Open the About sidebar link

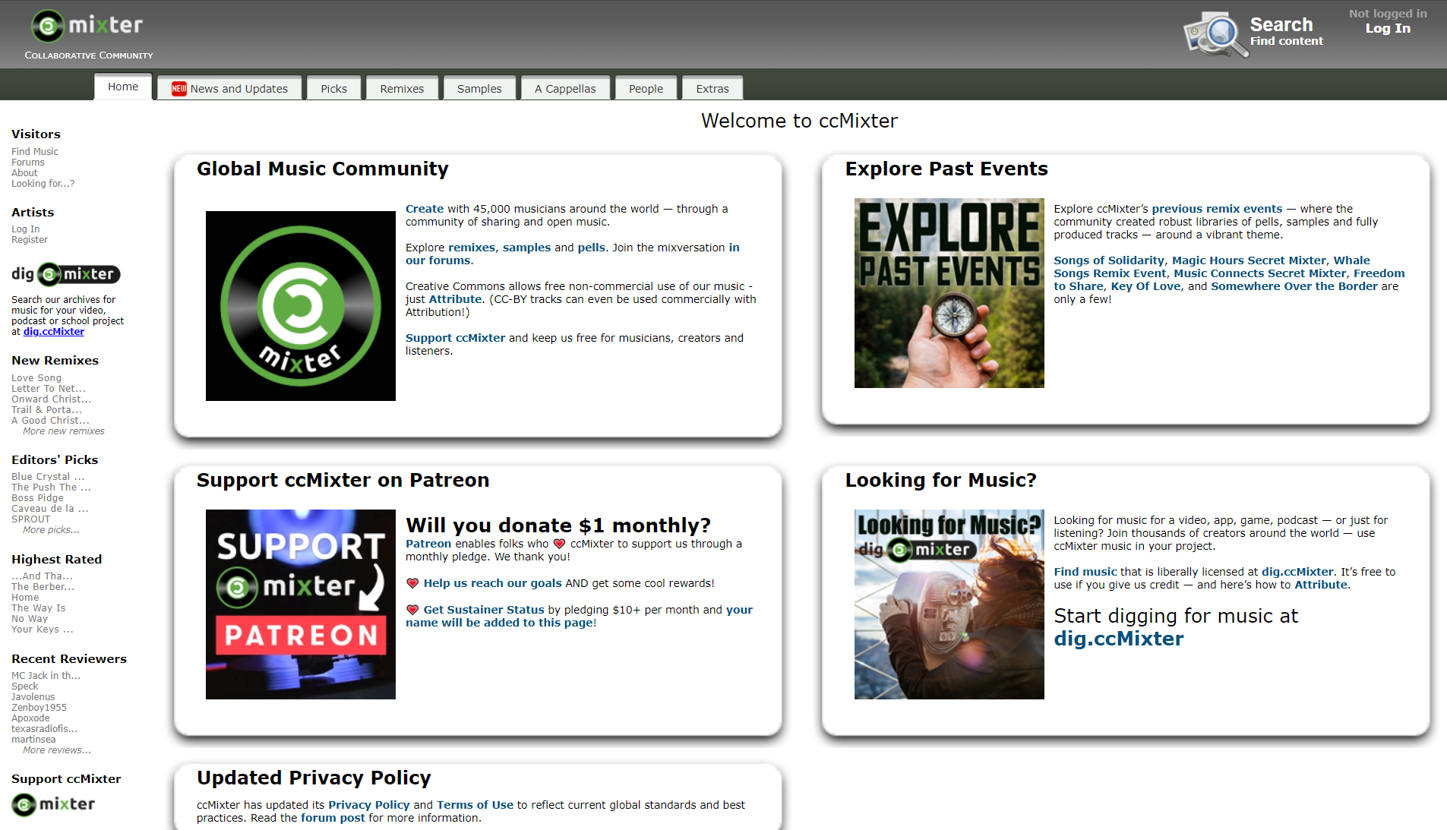pos(24,173)
